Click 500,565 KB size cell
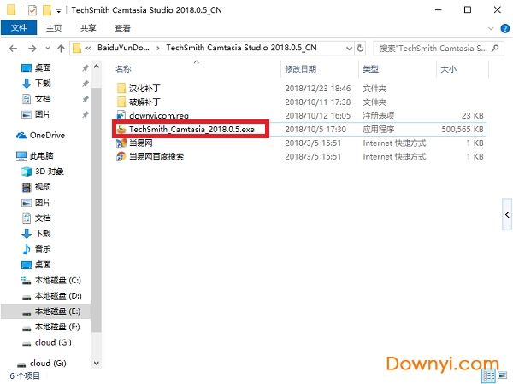The height and width of the screenshot is (384, 513). 462,130
